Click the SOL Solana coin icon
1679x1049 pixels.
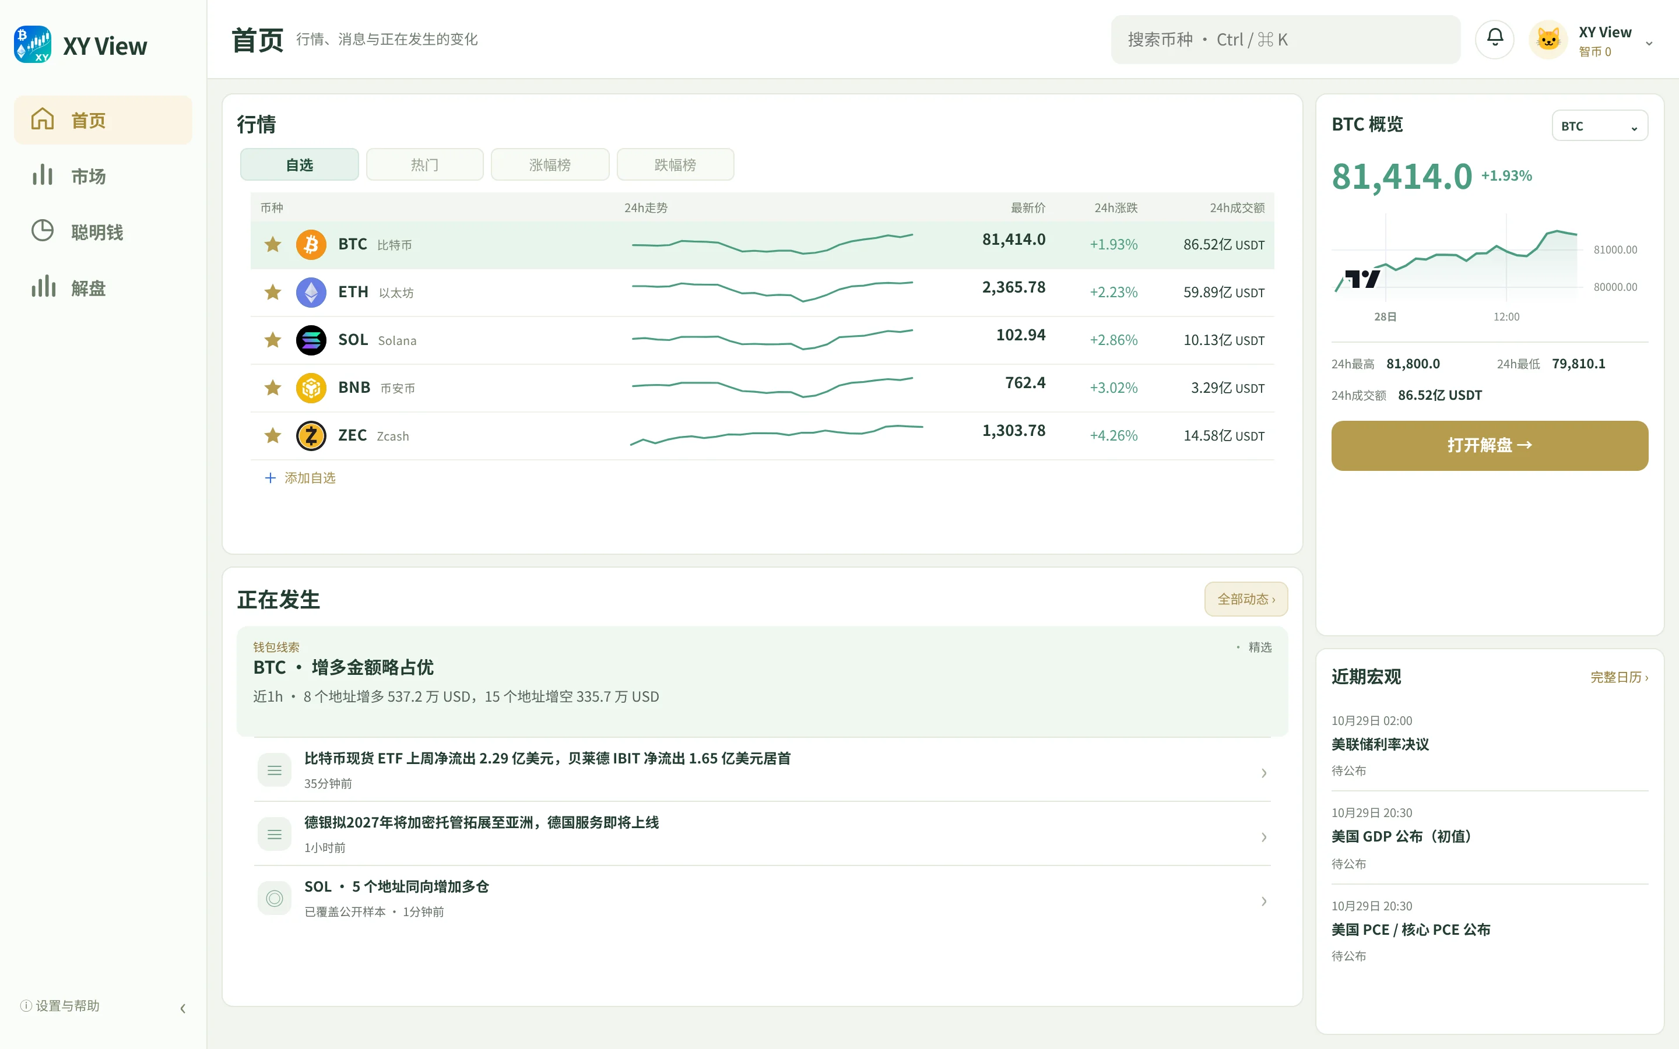coord(311,340)
